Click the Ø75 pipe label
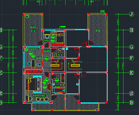Viewport: 139px width, 115px height. tap(102, 11)
